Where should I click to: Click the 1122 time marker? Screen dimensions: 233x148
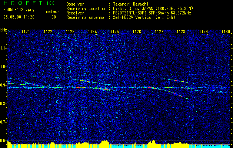coord(48,32)
